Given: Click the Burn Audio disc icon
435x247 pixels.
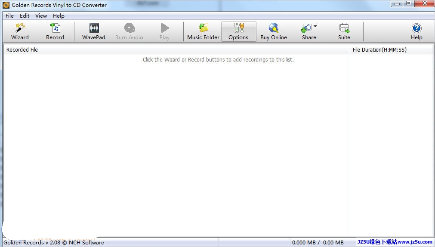Looking at the screenshot, I should tap(129, 28).
